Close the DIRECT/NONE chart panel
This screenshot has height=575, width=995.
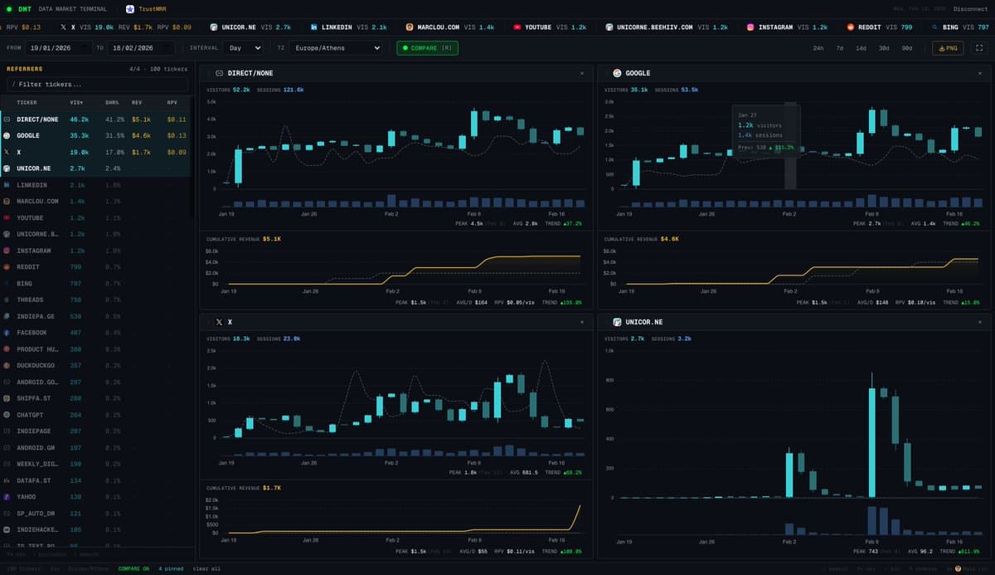point(582,73)
